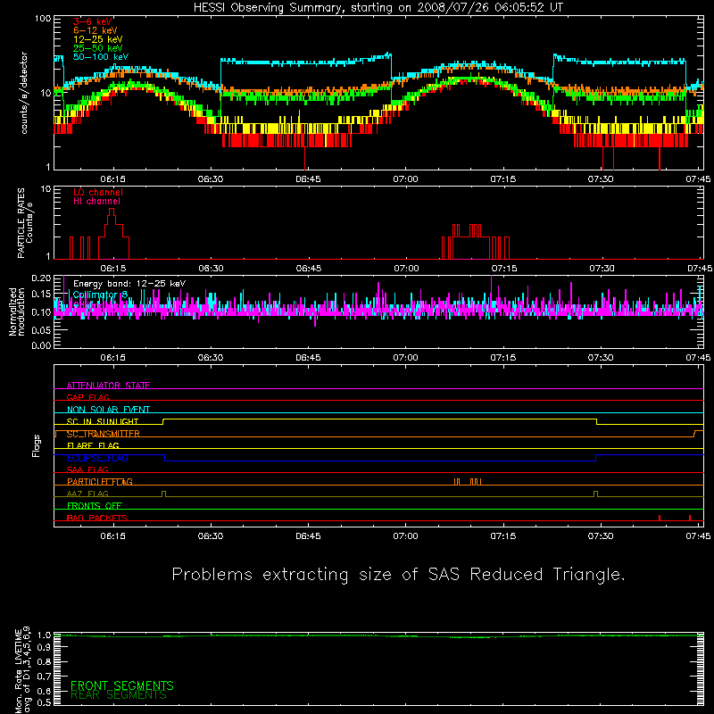Select the red 3-6 keV legend label
This screenshot has width=714, height=714.
(x=92, y=21)
